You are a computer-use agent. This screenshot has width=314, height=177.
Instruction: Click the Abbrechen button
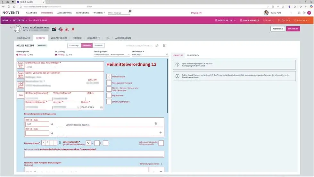coord(277,29)
